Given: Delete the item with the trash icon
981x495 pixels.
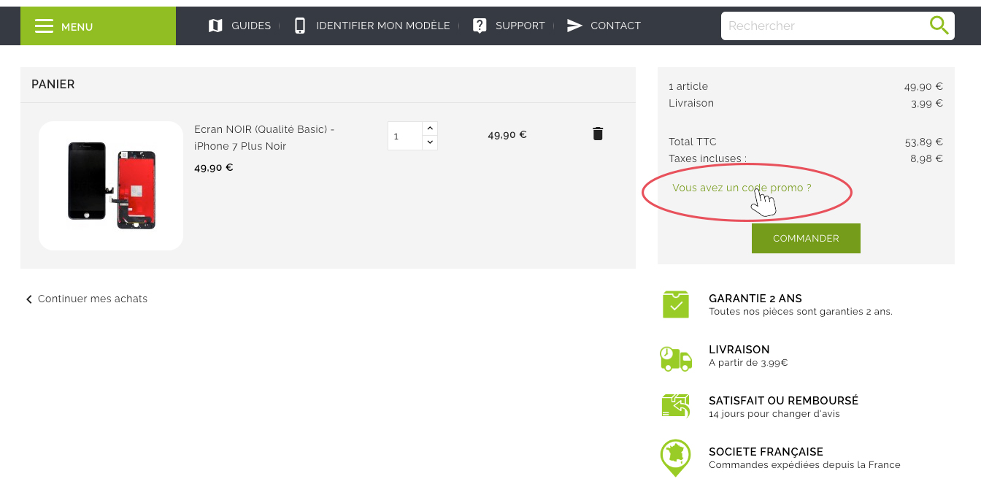Looking at the screenshot, I should point(598,134).
